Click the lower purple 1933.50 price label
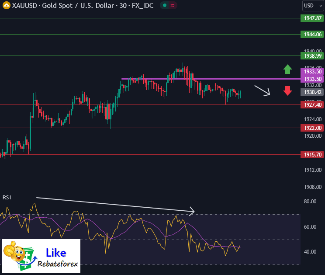The height and width of the screenshot is (275, 325). pyautogui.click(x=312, y=79)
